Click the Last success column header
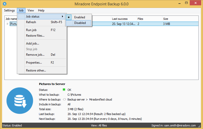 click(x=124, y=19)
